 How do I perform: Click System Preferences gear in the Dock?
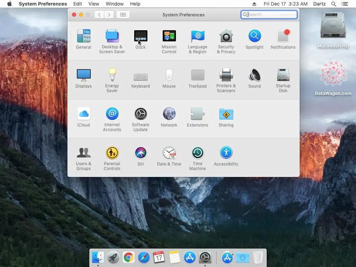click(x=205, y=258)
